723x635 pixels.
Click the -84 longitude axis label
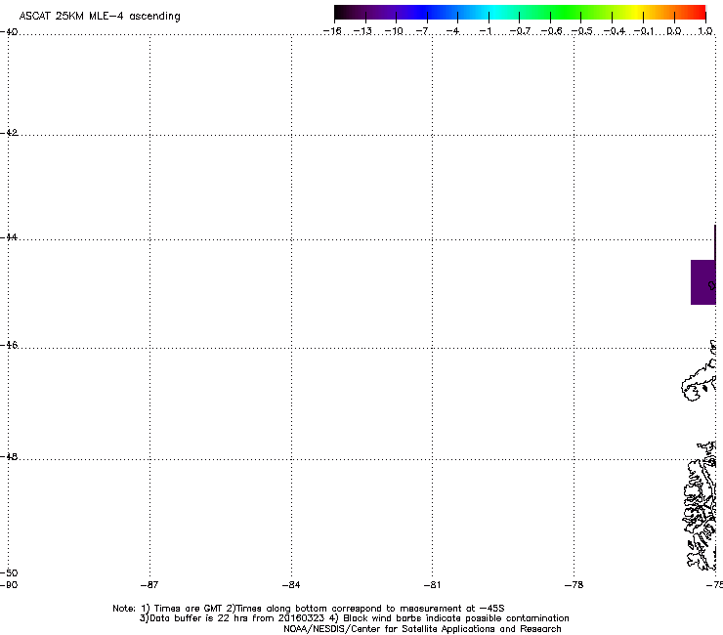(x=291, y=585)
